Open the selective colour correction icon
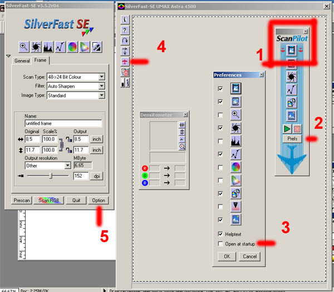 click(85, 47)
